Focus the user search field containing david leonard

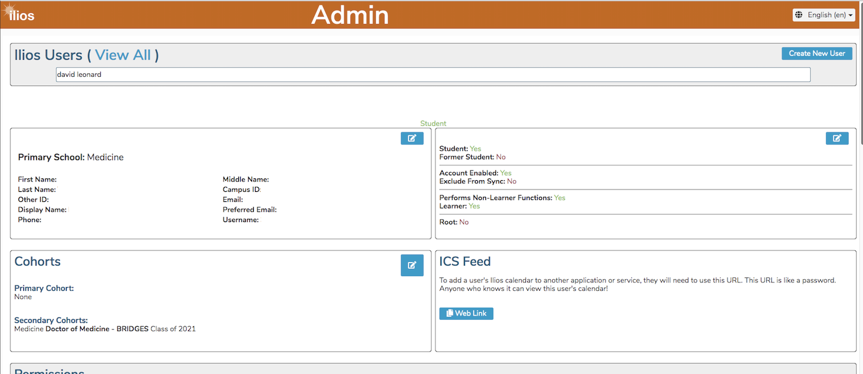(x=433, y=74)
